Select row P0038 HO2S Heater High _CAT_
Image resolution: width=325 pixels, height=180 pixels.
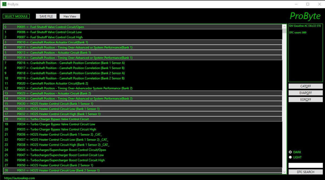coord(143,145)
